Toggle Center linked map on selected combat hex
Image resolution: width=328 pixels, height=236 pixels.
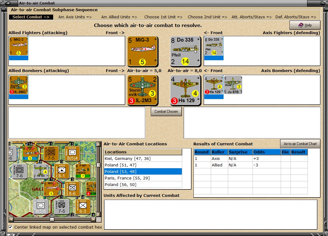point(11,227)
